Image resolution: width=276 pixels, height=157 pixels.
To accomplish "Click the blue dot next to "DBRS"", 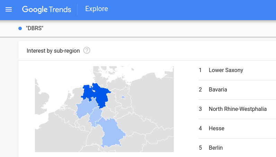I will pyautogui.click(x=20, y=28).
